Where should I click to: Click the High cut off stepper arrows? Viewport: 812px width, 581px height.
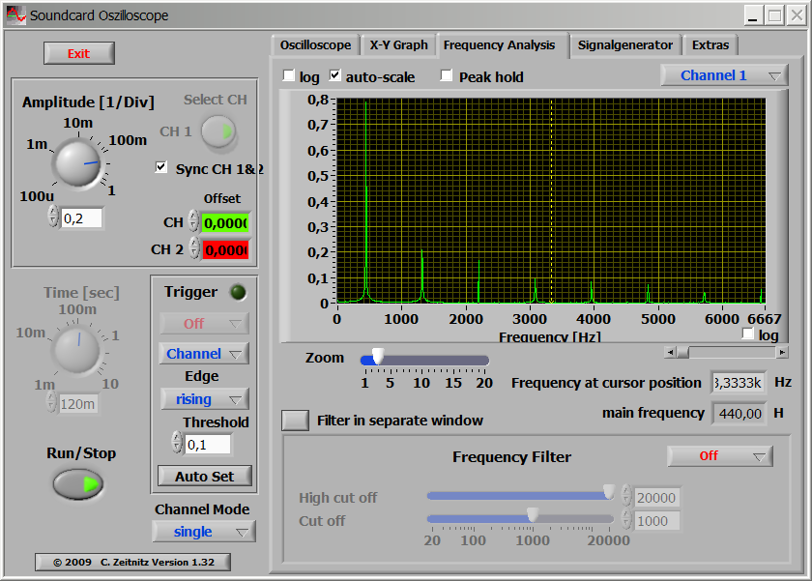point(626,496)
